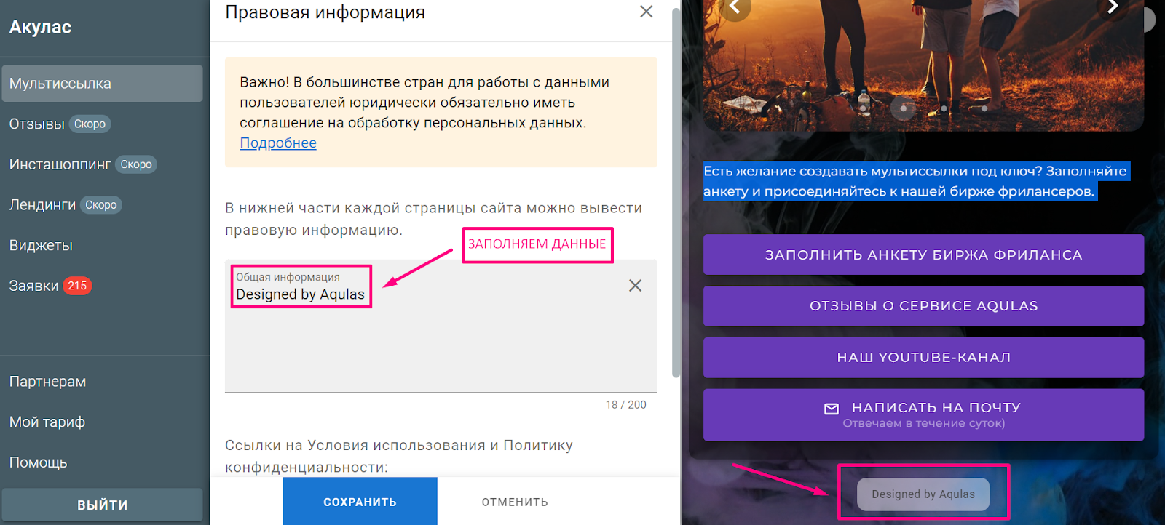
Task: Click the envelope icon in Написать на почту
Action: [x=832, y=409]
